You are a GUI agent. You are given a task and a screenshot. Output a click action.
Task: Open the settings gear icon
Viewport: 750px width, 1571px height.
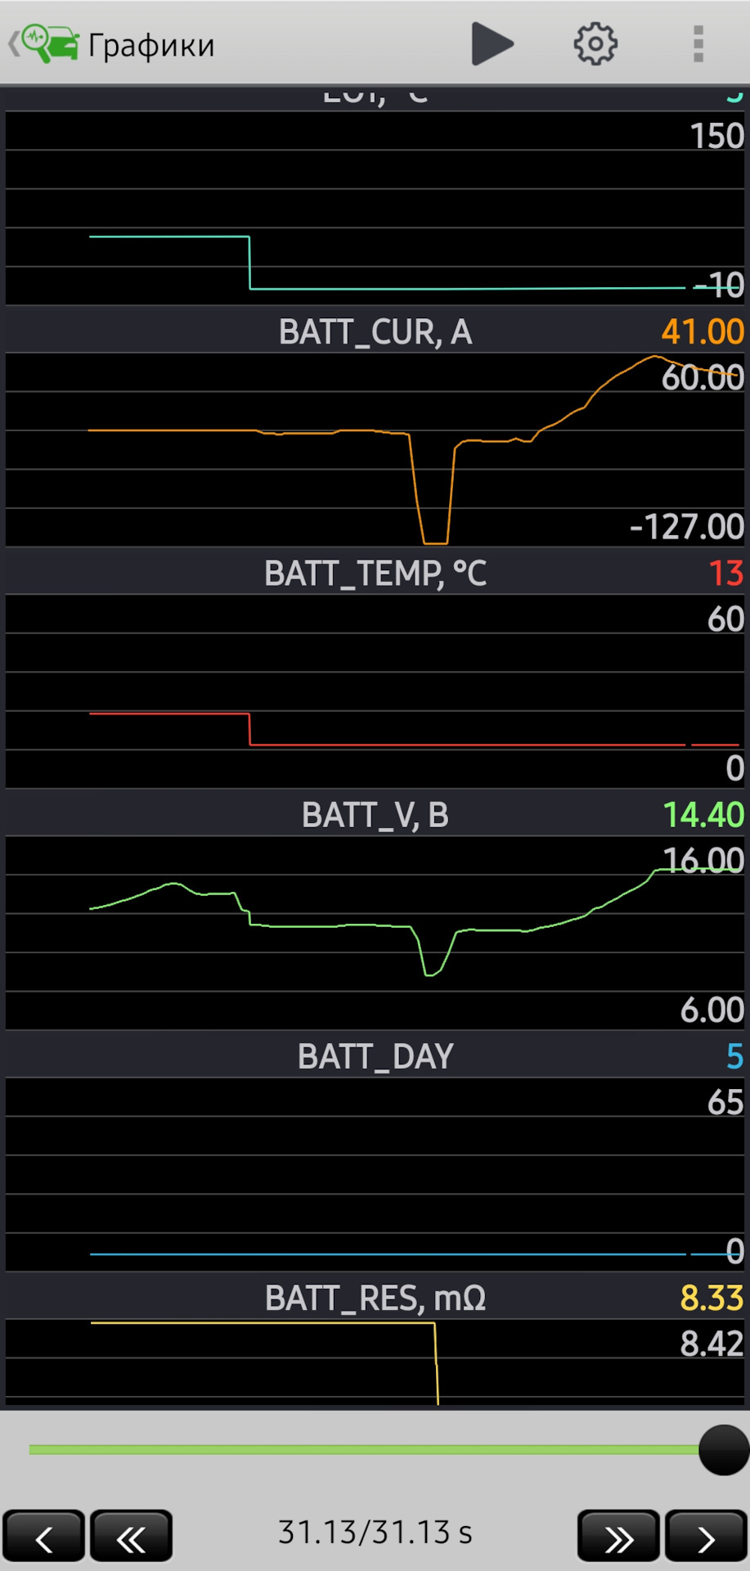595,44
